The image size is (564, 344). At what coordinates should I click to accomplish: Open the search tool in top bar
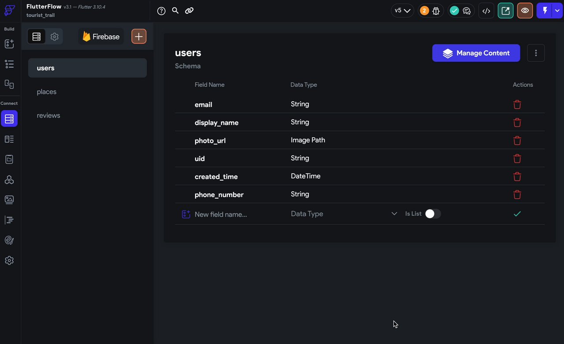(175, 11)
